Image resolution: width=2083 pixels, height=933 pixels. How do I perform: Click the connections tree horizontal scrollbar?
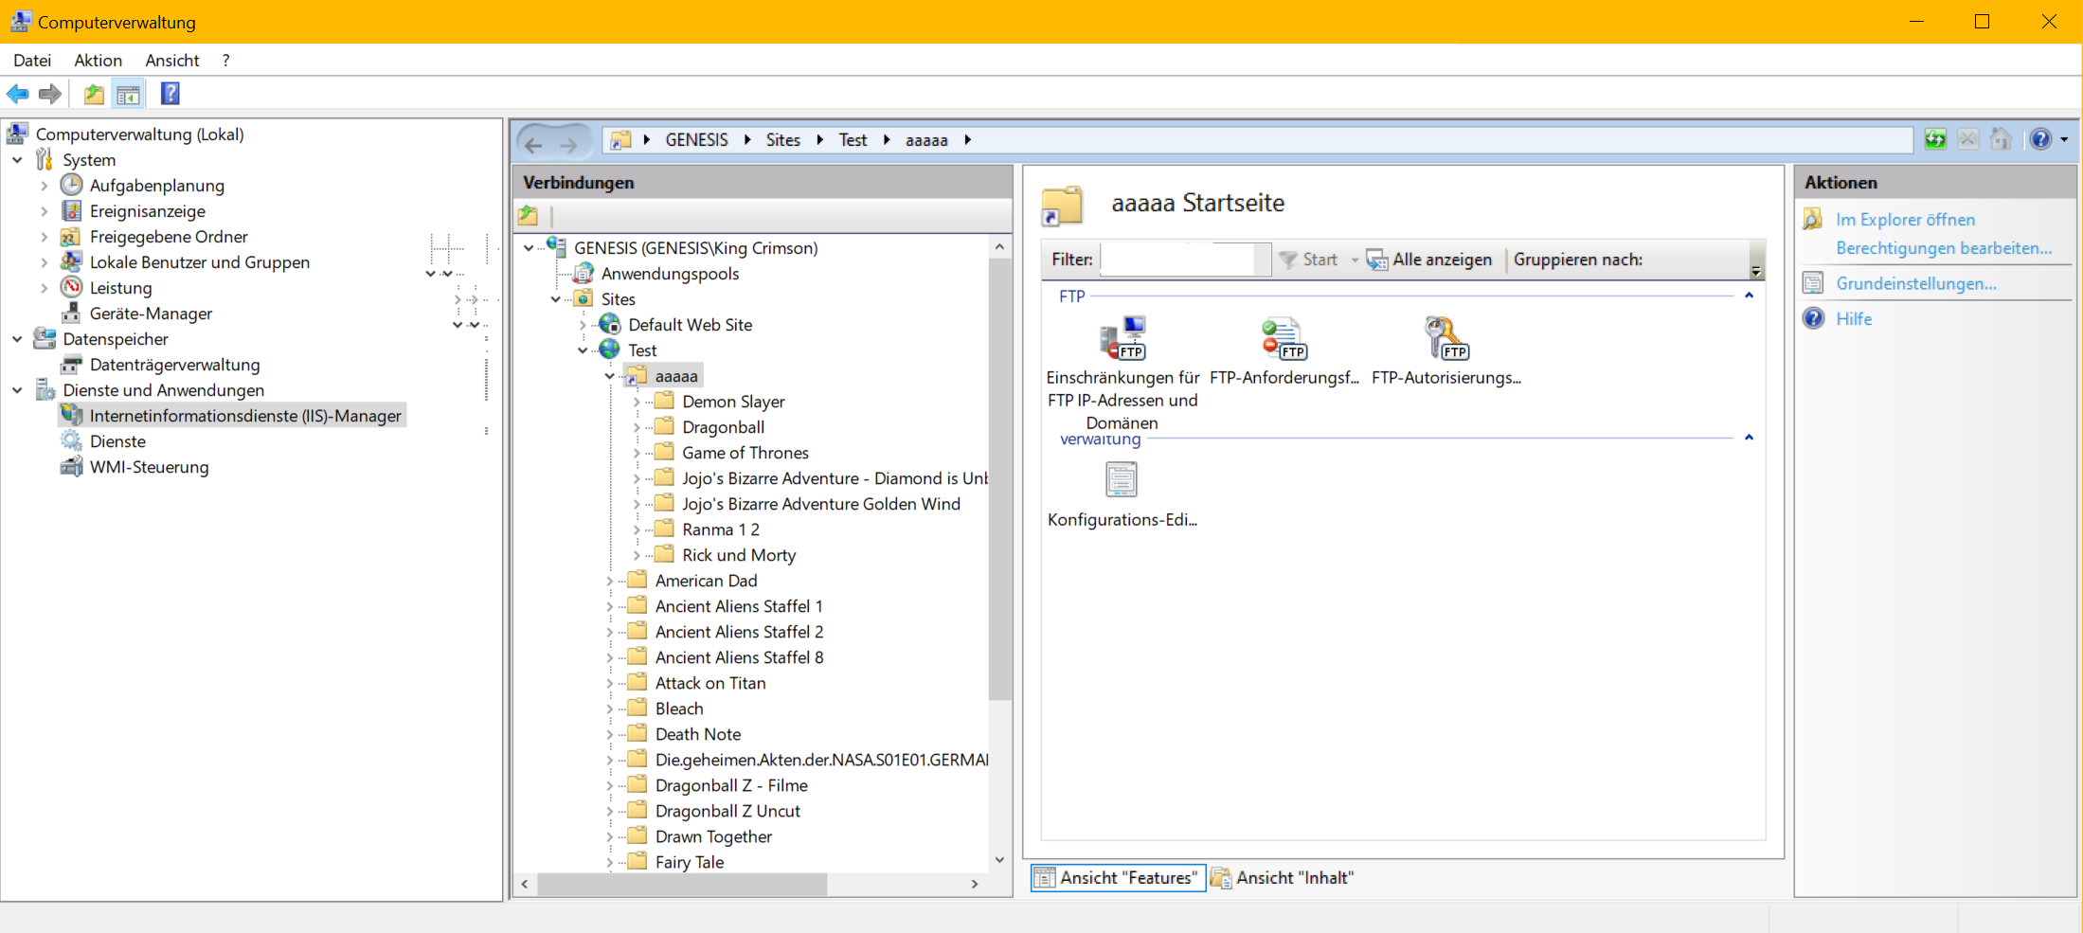coord(682,884)
